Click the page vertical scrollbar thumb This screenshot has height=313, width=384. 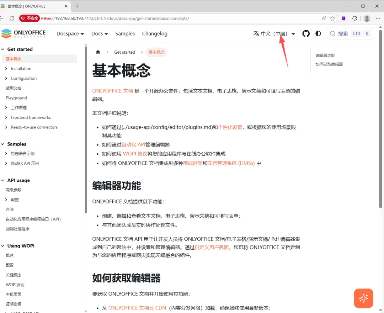[380, 119]
